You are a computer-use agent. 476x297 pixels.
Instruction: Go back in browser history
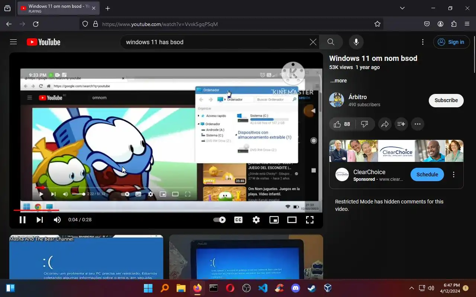[9, 24]
